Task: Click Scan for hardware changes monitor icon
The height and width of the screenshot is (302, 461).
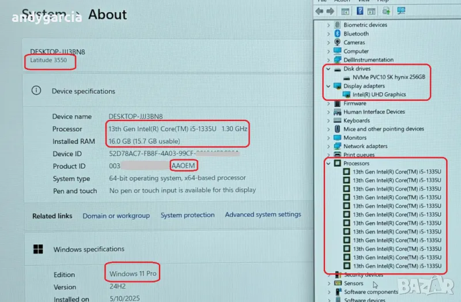Action: [x=401, y=11]
